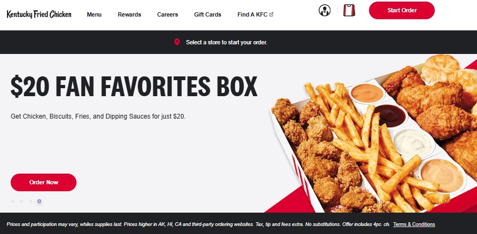Select the first carousel dot
The width and height of the screenshot is (477, 234).
(13, 201)
